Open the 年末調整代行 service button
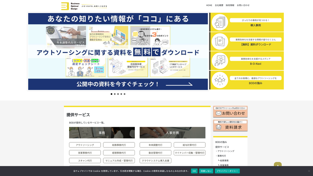Image resolution: width=313 pixels, height=176 pixels. tap(155, 145)
